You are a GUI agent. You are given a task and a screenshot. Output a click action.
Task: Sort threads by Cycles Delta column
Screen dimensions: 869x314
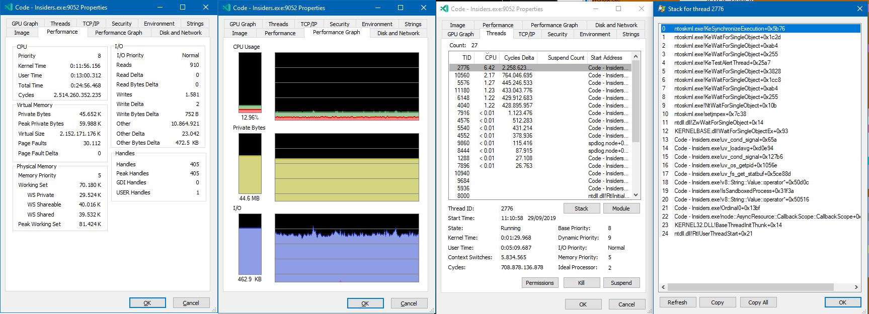point(518,58)
